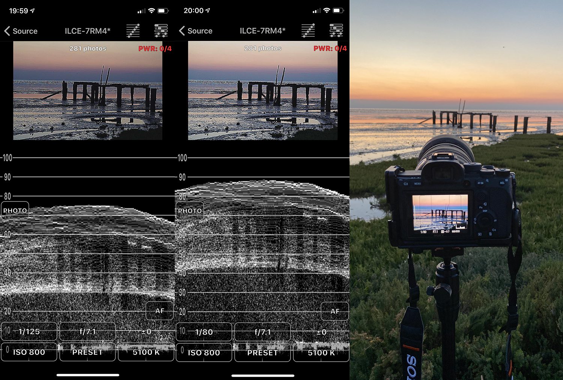The height and width of the screenshot is (380, 563).
Task: Tap the 20:00 clock in status bar
Action: 194,11
